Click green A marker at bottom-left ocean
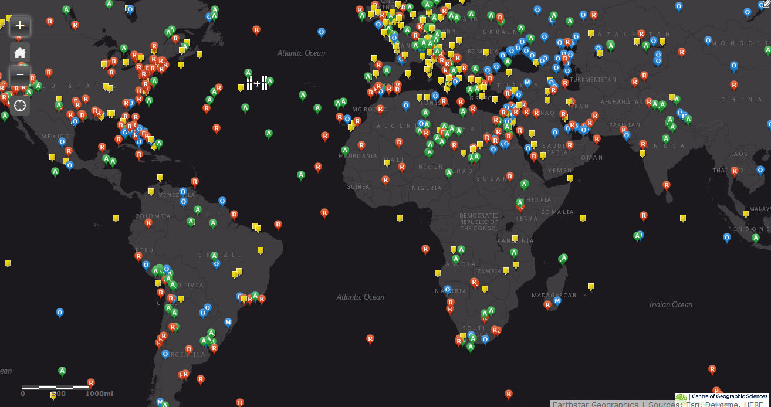 62,371
